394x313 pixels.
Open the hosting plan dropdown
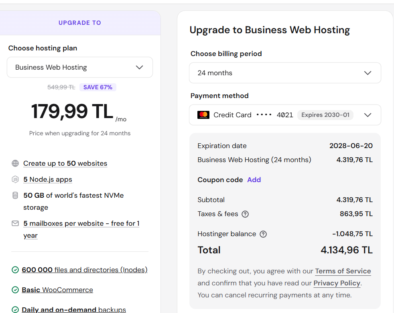[x=80, y=67]
